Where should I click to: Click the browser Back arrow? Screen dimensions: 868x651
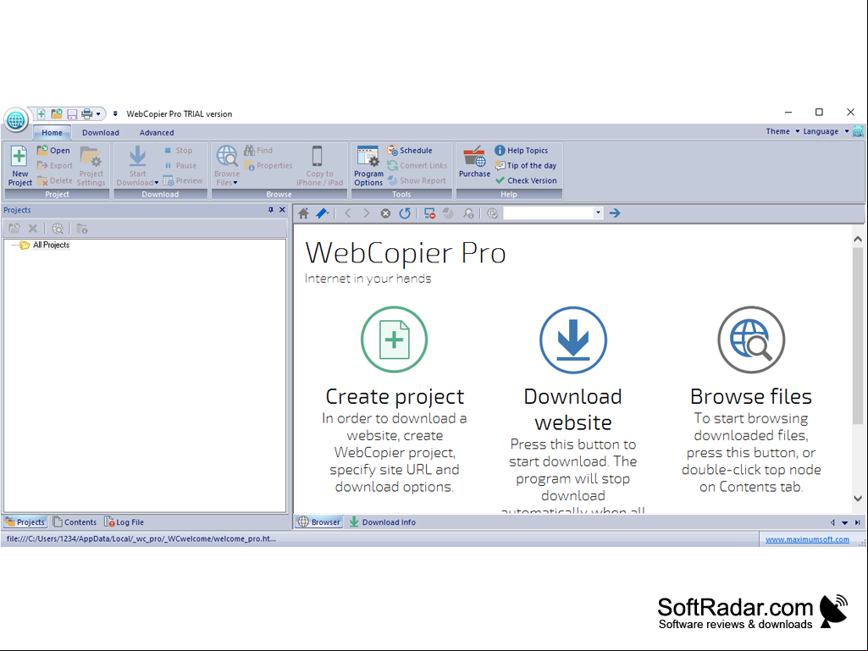[348, 213]
